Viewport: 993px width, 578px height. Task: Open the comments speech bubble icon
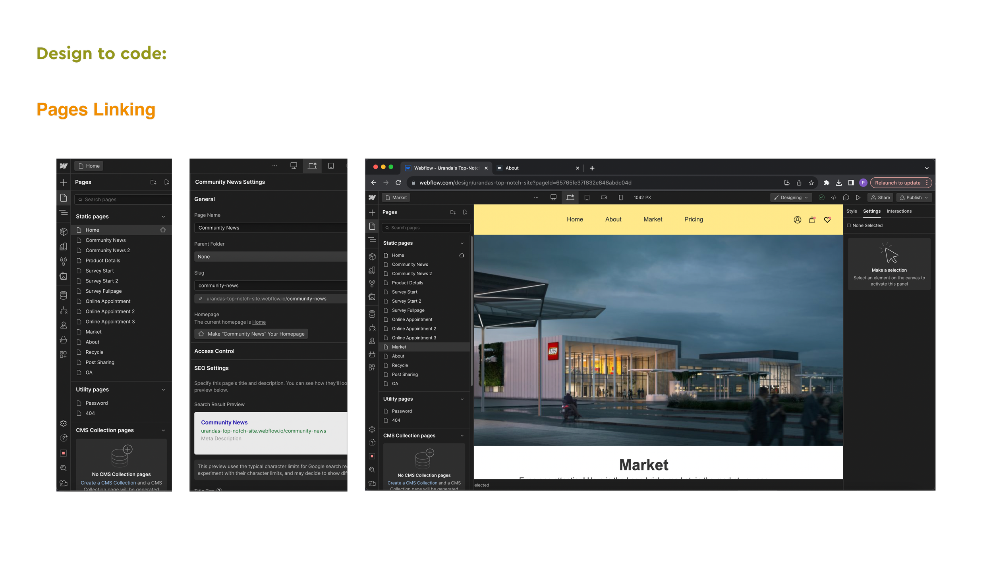click(x=846, y=198)
